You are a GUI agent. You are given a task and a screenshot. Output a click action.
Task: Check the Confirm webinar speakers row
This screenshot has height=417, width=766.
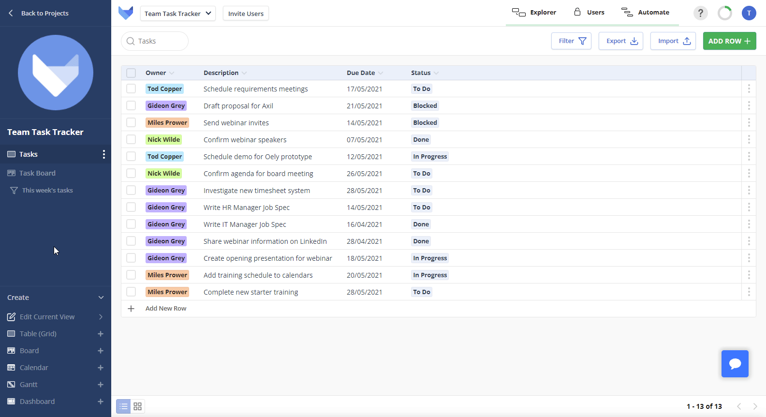(x=131, y=139)
